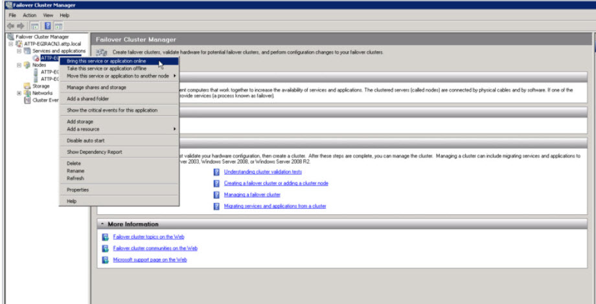Click the cluster icon beside 'Create failover clusters' description
Image resolution: width=596 pixels, height=304 pixels.
tap(102, 52)
